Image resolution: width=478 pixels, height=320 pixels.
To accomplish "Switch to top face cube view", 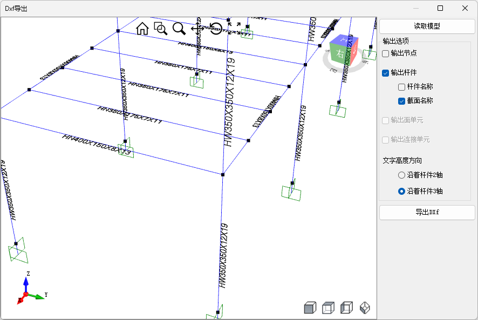I will [328, 308].
